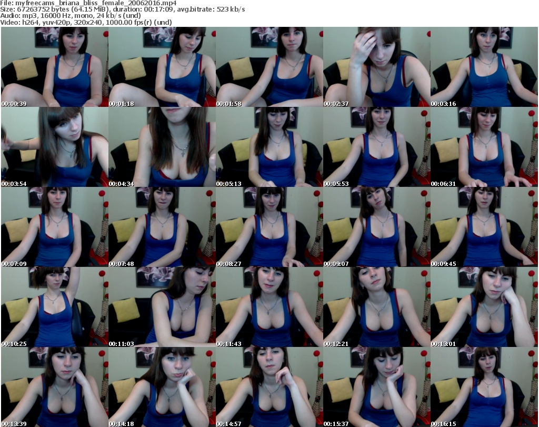The image size is (539, 427).
Task: Select the thumbnail frame at 00:03:54
Action: coord(55,147)
